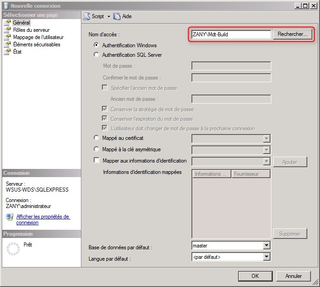The width and height of the screenshot is (320, 287).
Task: Click the server name WSUS-WDS\SQLEXPRESS text
Action: coord(37,190)
